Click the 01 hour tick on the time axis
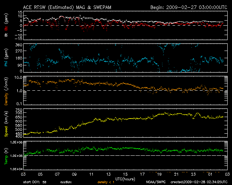232x185 pixels. (x=210, y=174)
